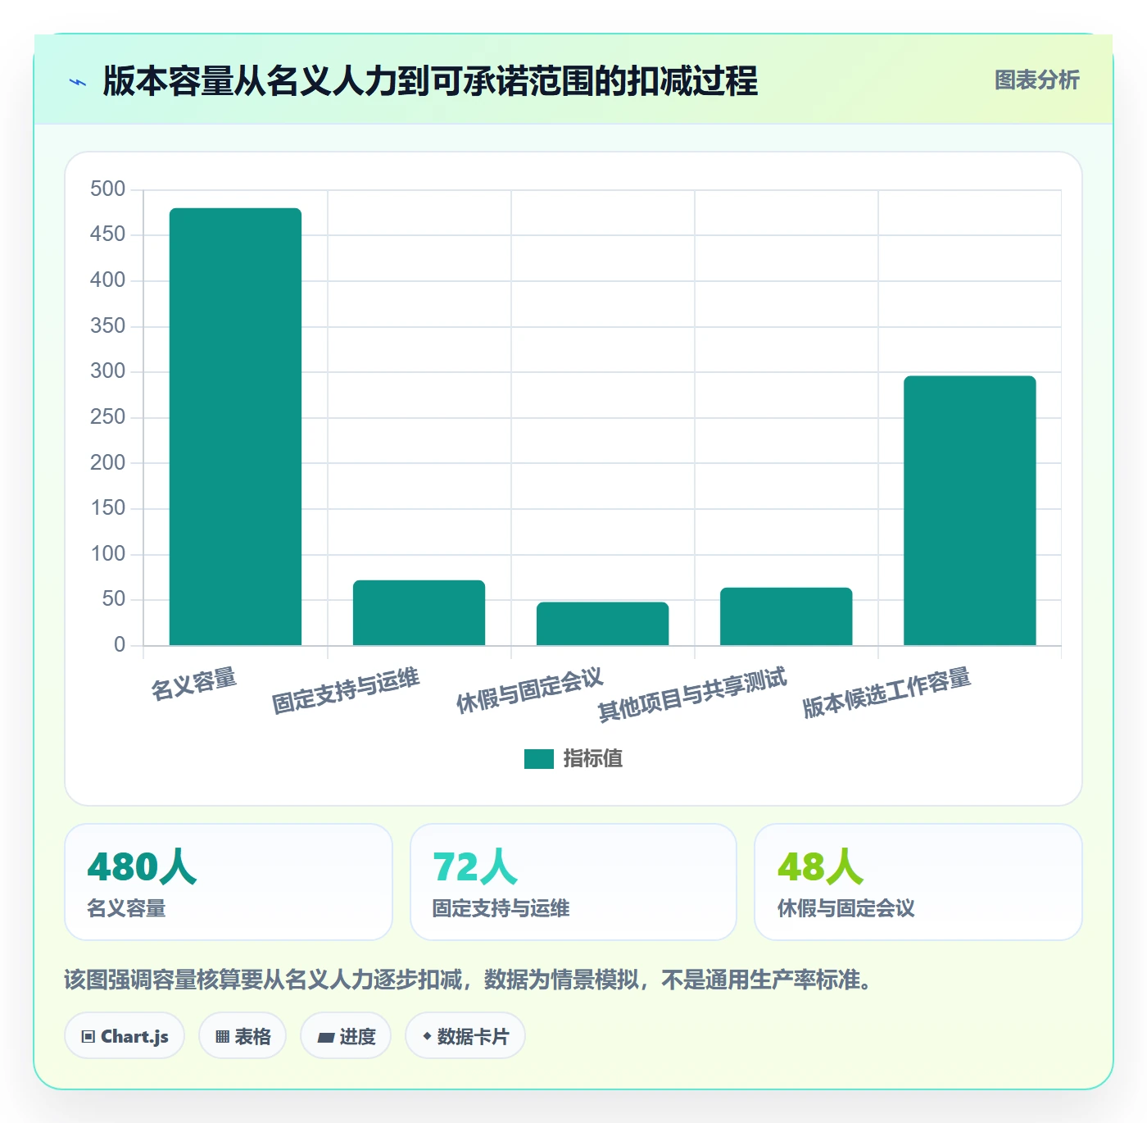Open the 480人 名义容量 data card
The height and width of the screenshot is (1123, 1147).
[x=229, y=882]
